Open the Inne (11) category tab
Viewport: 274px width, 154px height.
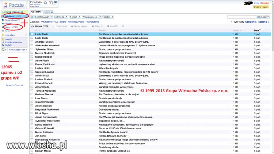click(x=113, y=26)
